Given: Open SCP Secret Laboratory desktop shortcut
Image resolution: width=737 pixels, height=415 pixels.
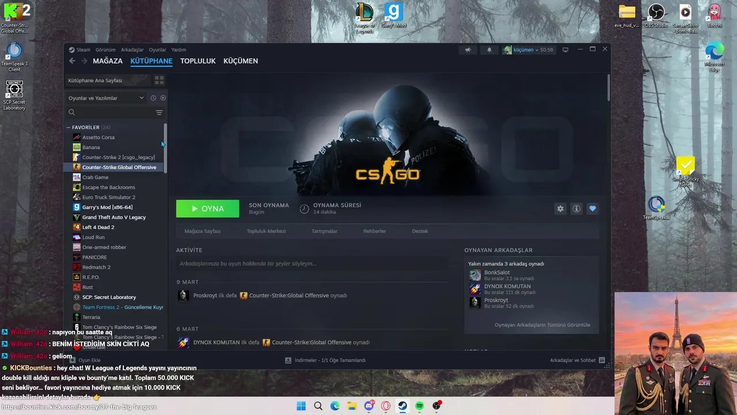Looking at the screenshot, I should pyautogui.click(x=14, y=96).
